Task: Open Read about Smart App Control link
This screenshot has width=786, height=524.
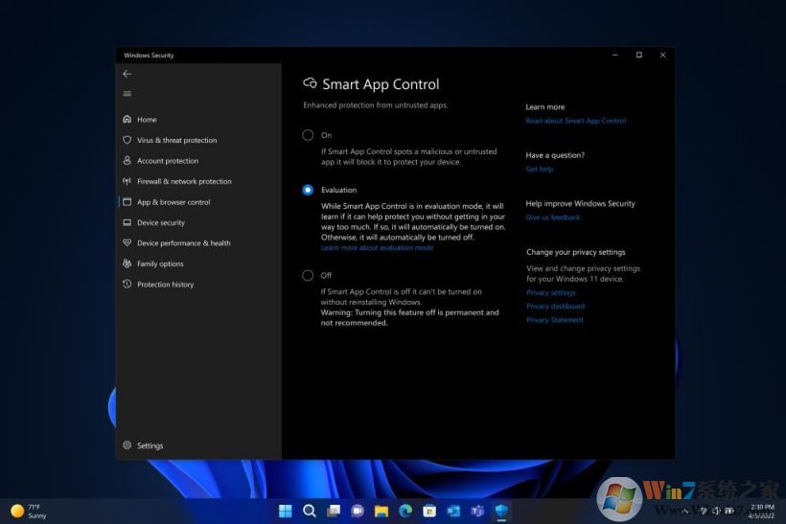Action: coord(575,121)
